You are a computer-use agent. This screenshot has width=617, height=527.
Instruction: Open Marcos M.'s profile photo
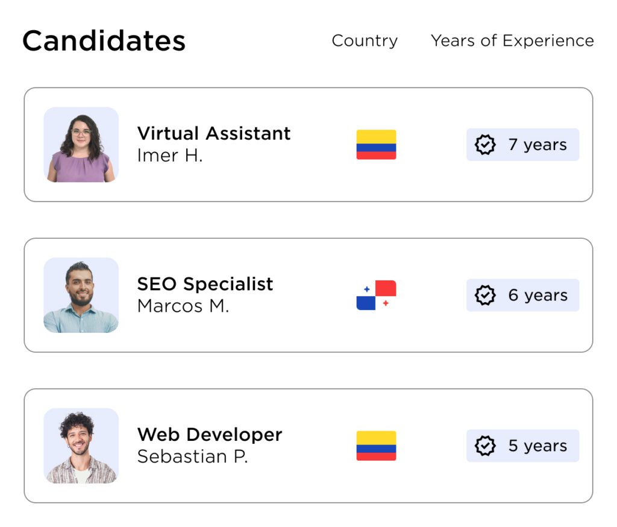(x=81, y=295)
